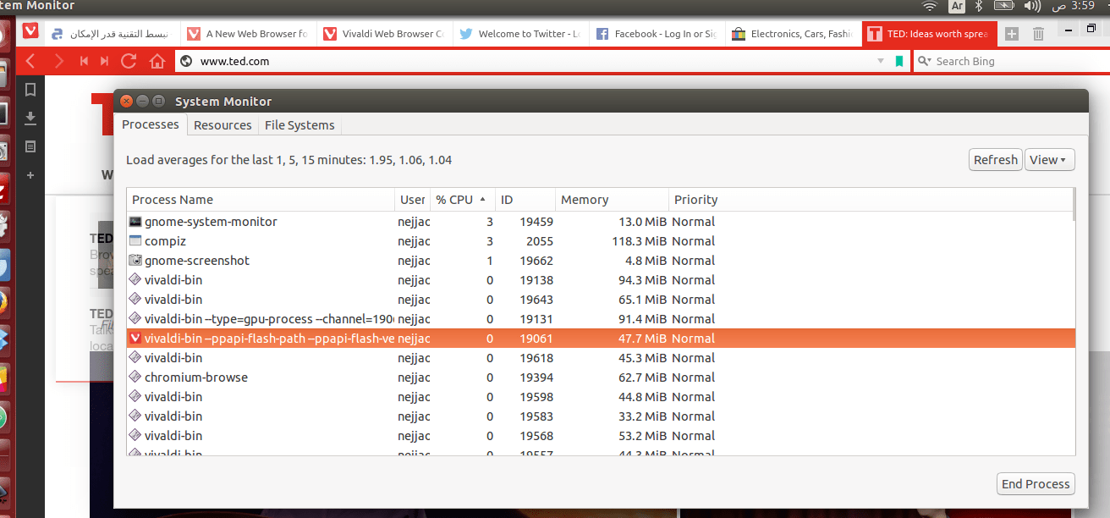
Task: Open new tab with plus button
Action: click(1012, 34)
